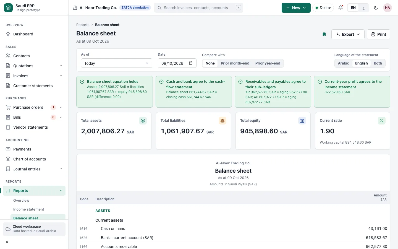Click the Online status indicator
The image size is (398, 249).
coord(323,8)
